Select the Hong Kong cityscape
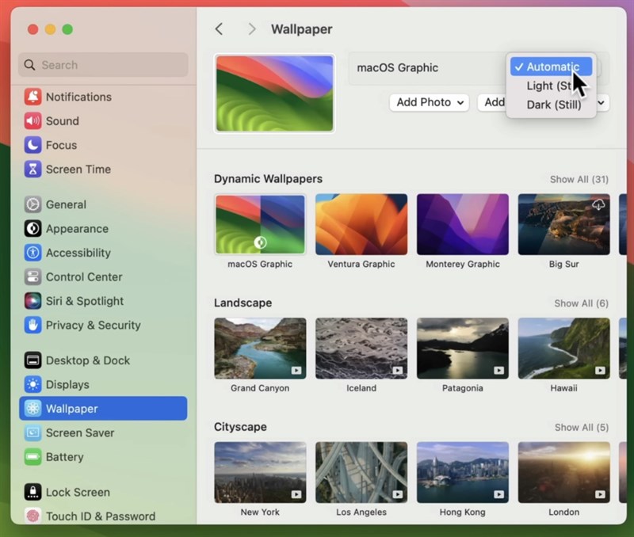This screenshot has width=634, height=537. (x=463, y=472)
